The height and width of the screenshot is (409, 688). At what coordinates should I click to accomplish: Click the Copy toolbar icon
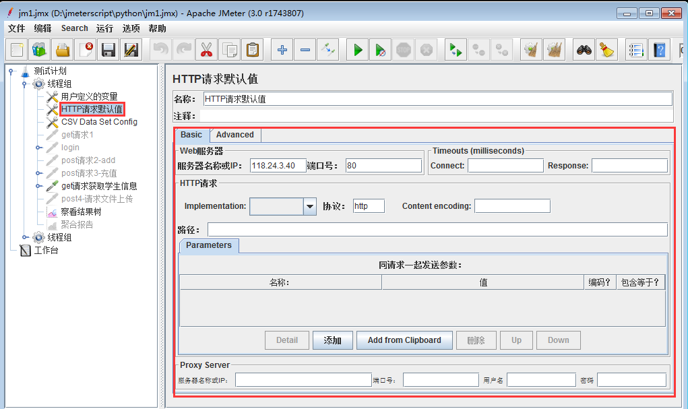[x=230, y=50]
